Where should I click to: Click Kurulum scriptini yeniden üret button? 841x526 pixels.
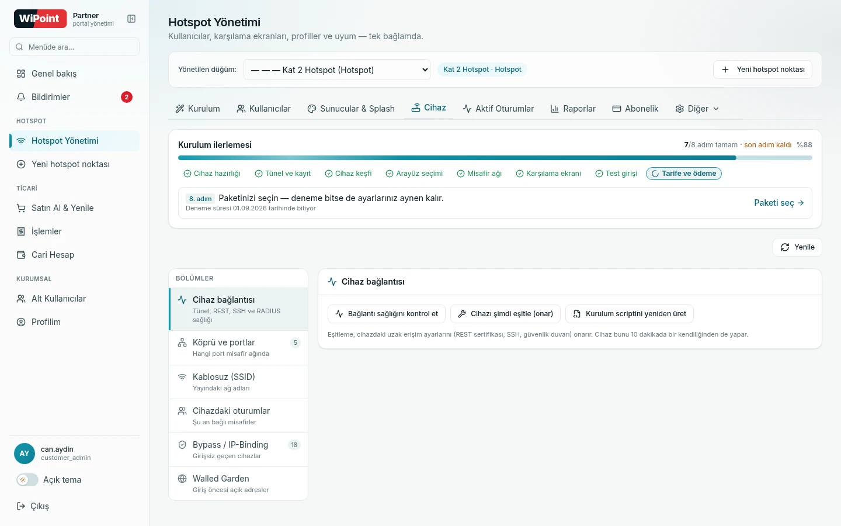tap(630, 314)
